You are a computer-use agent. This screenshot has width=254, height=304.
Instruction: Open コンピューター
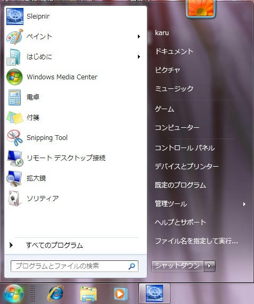pyautogui.click(x=177, y=128)
